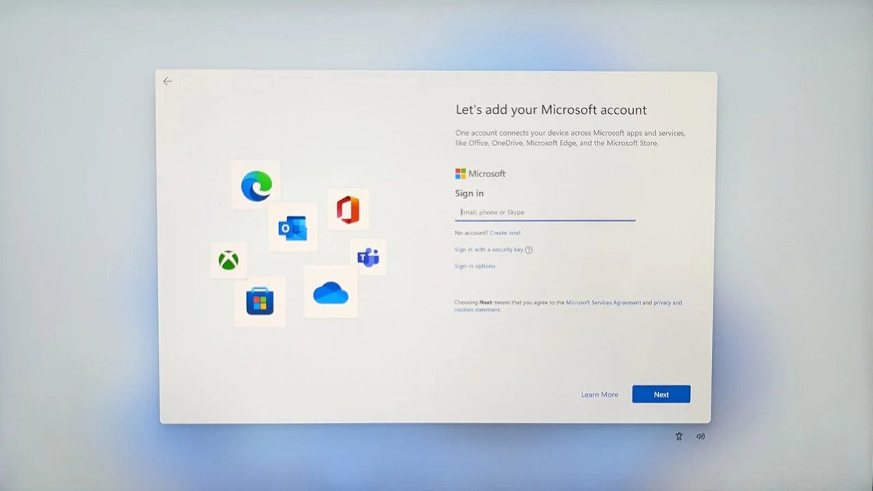Open Sign-in options

point(475,266)
